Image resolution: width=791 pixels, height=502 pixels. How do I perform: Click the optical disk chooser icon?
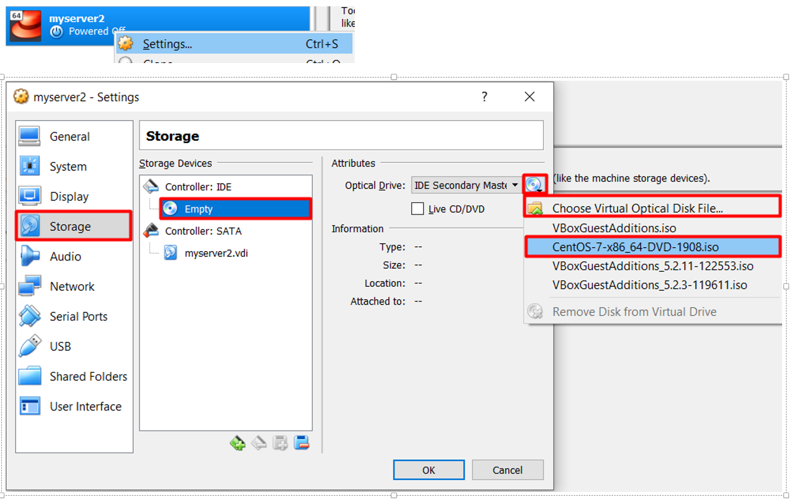point(534,185)
